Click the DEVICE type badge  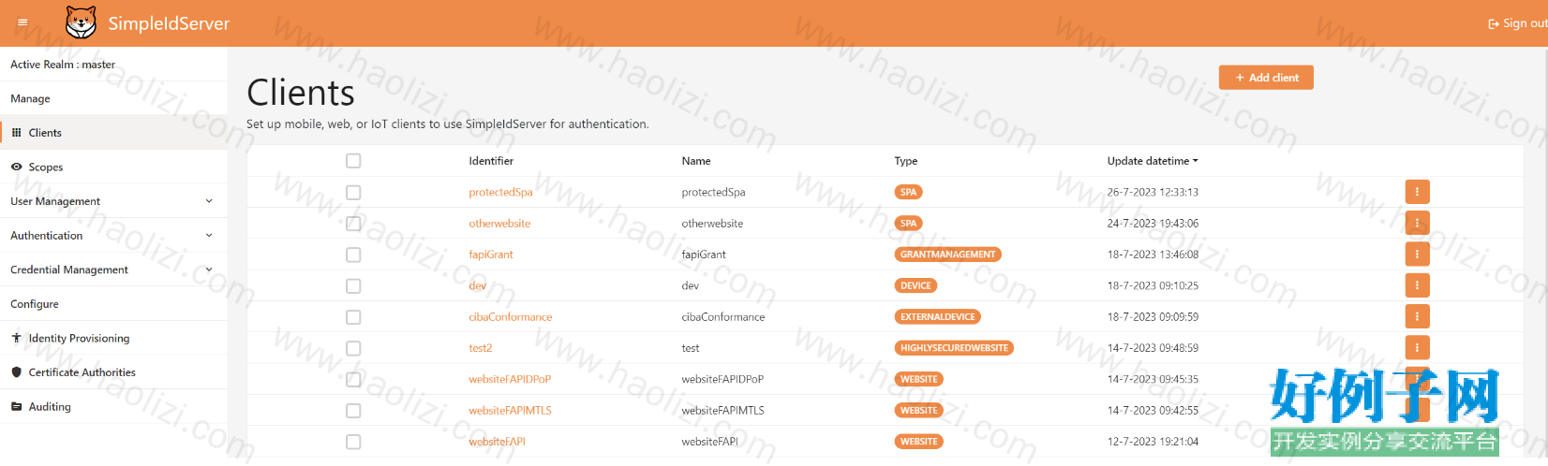[915, 285]
